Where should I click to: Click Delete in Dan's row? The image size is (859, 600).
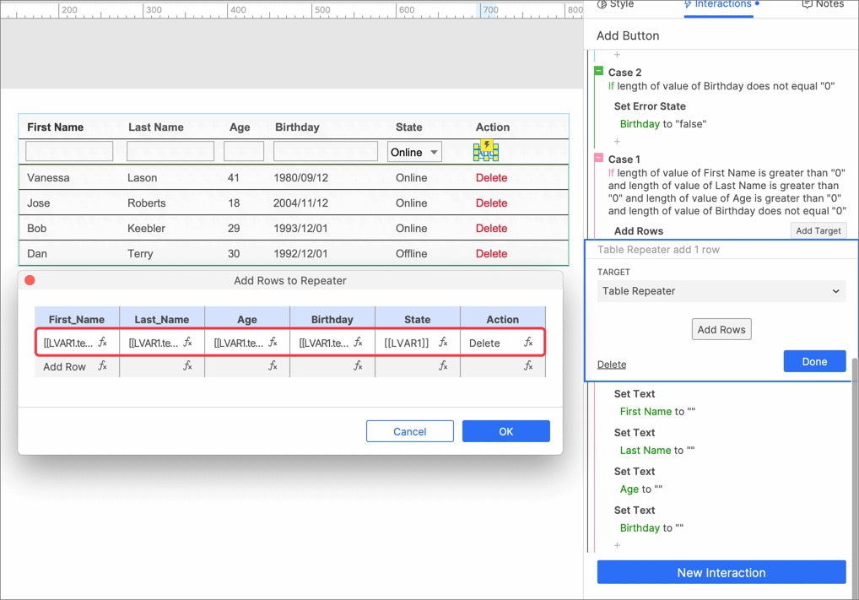tap(491, 253)
